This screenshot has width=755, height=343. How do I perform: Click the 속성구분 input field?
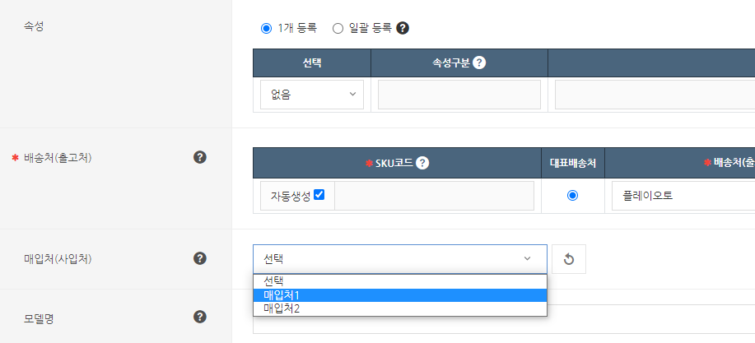(459, 95)
